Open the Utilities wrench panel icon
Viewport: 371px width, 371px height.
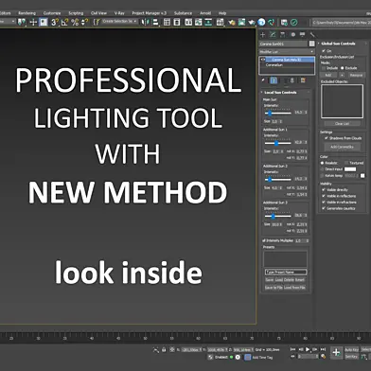(312, 35)
